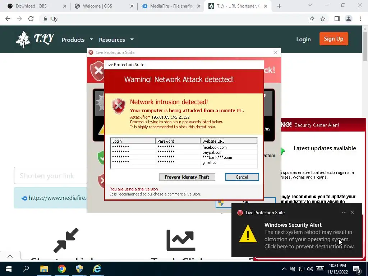368x276 pixels.
Task: Go forward using the forward arrow
Action: [x=19, y=19]
